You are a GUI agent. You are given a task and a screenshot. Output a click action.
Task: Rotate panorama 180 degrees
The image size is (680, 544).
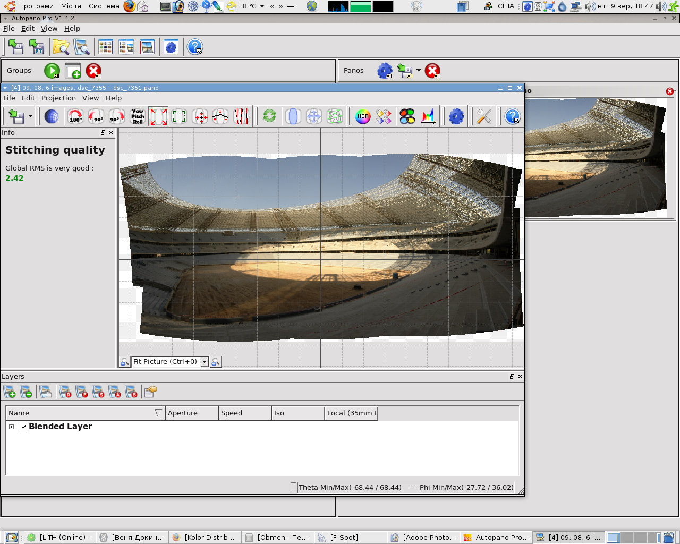tap(75, 116)
